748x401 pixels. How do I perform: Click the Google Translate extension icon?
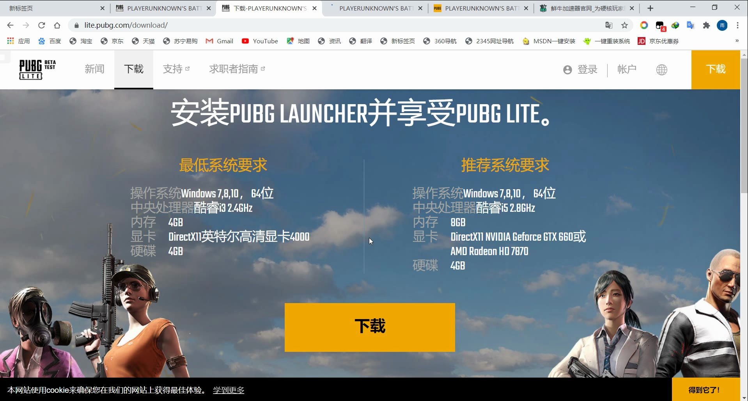(691, 25)
